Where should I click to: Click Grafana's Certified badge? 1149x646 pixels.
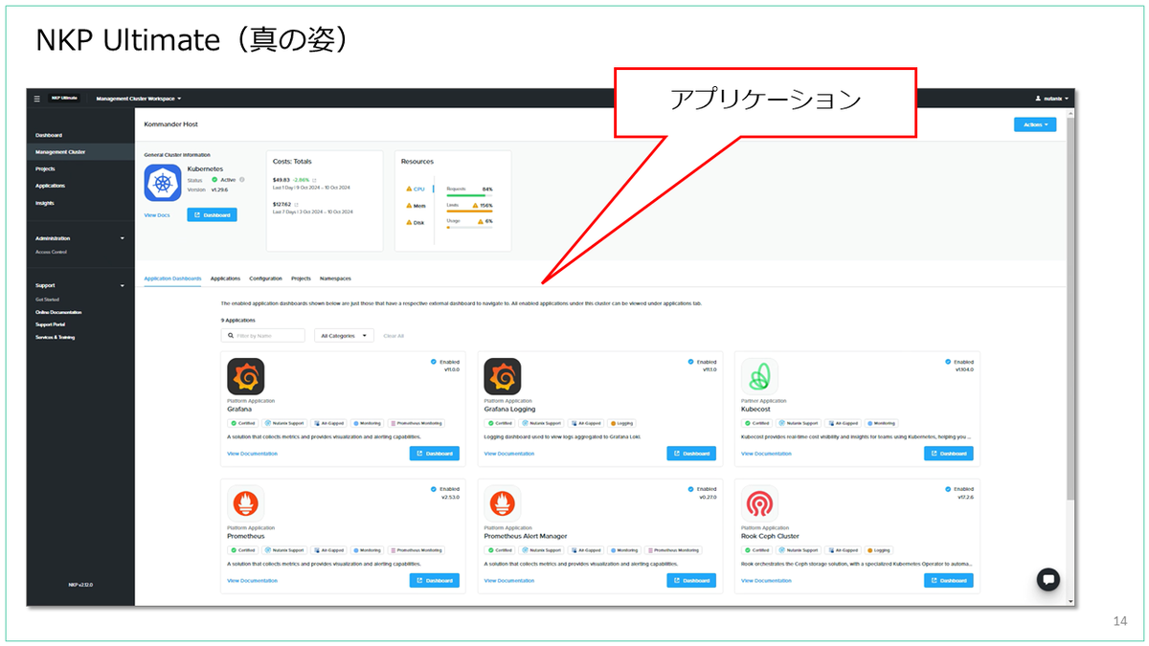click(x=245, y=423)
